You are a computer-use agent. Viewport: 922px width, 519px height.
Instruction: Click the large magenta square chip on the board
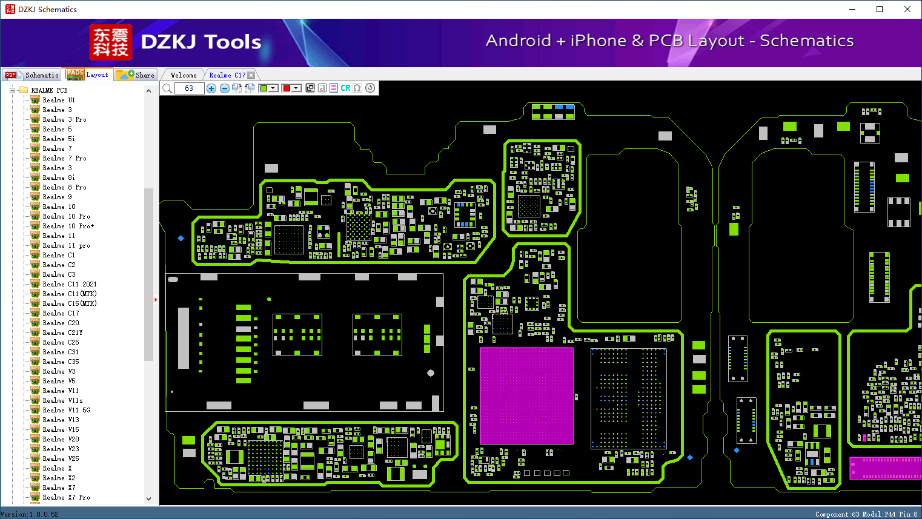pyautogui.click(x=526, y=395)
